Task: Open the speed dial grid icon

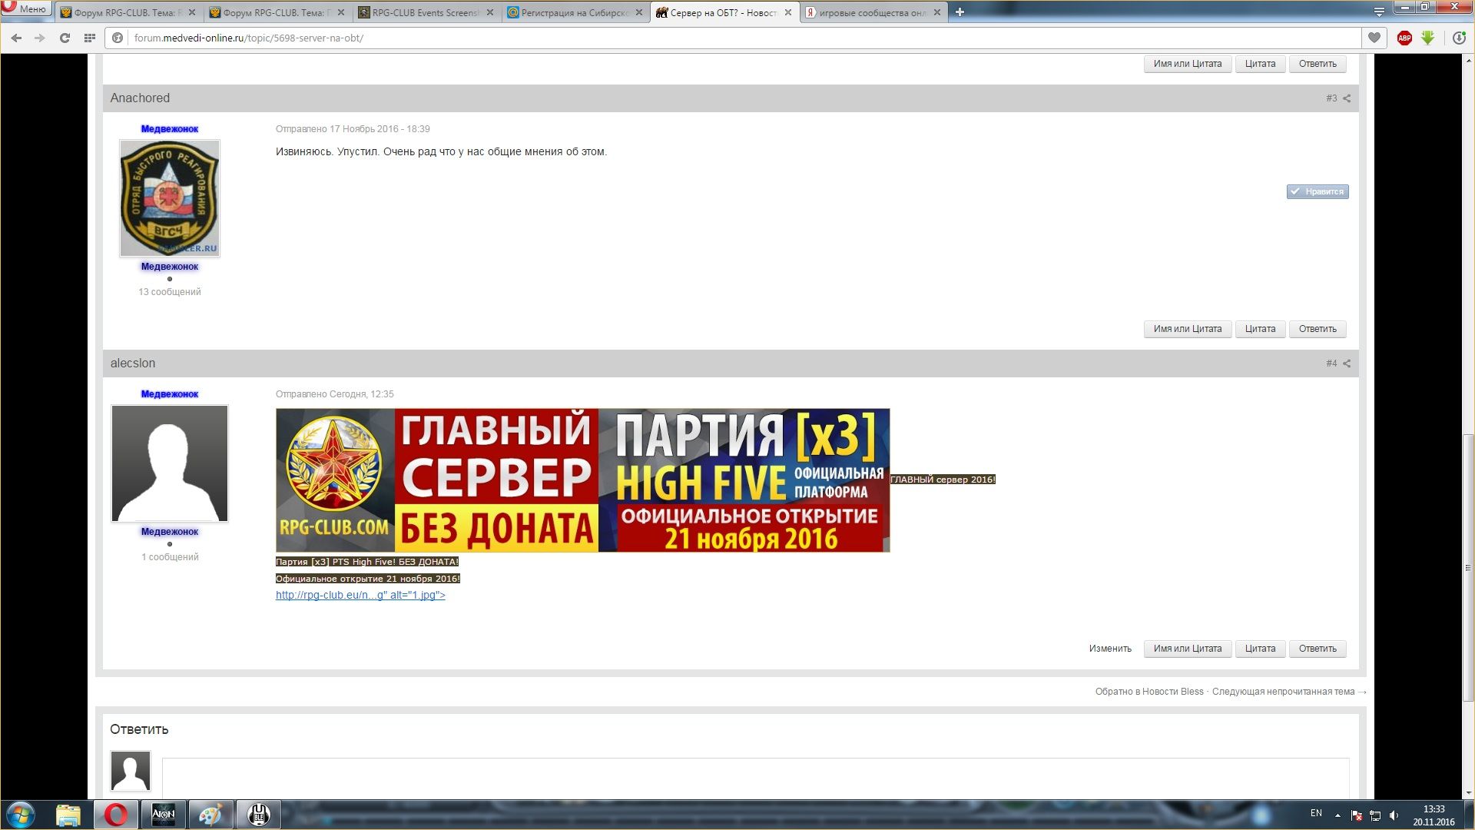Action: [x=90, y=38]
